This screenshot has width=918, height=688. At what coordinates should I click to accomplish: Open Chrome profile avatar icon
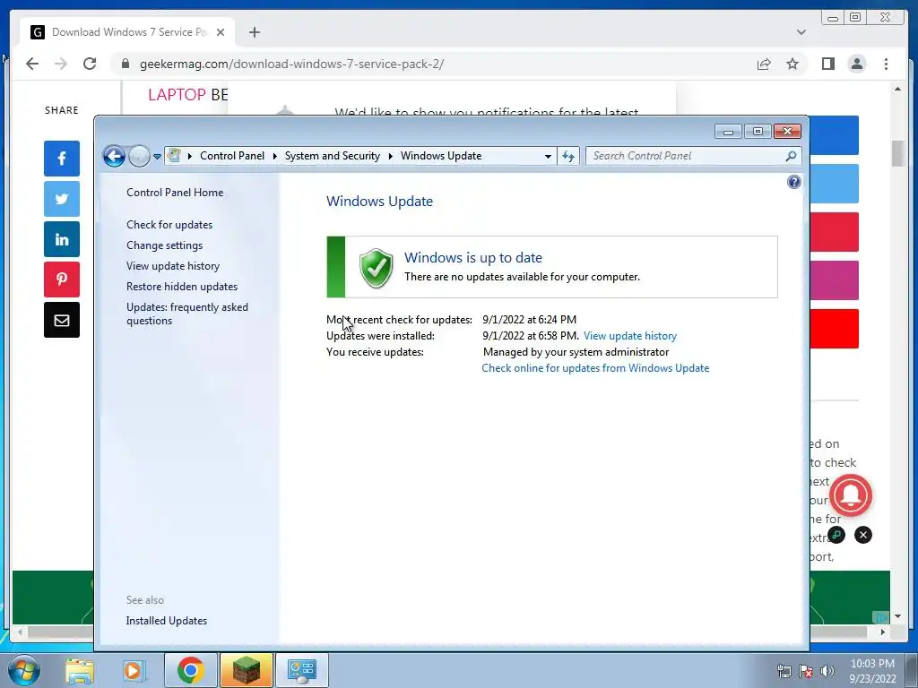pos(856,64)
